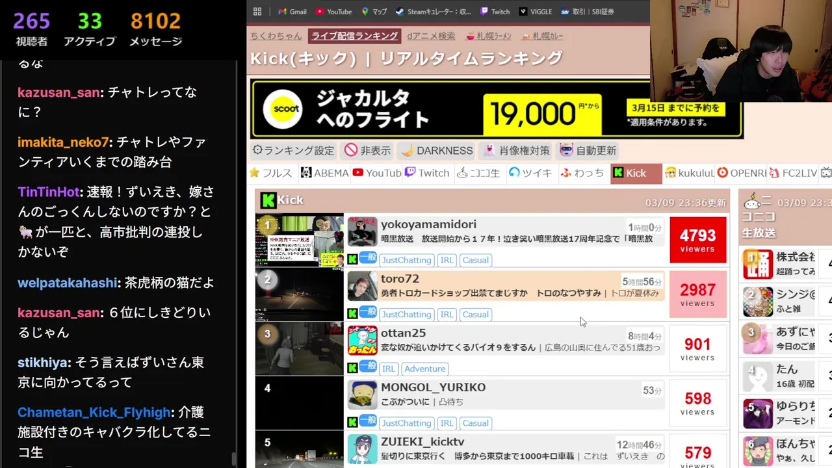Click 2987 viewers box
The image size is (832, 468).
[x=697, y=294]
